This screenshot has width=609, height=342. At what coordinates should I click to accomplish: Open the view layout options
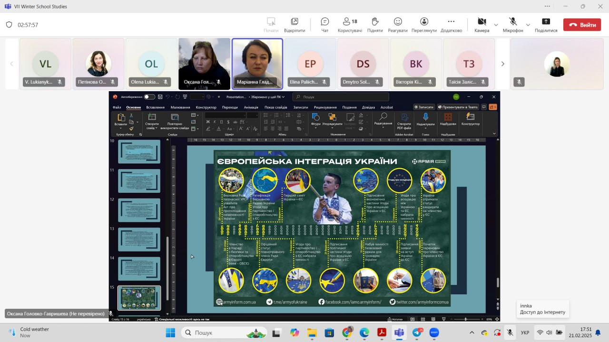coord(424,24)
